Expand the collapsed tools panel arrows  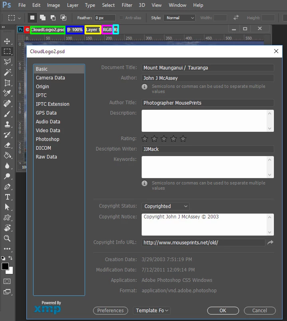click(3, 27)
